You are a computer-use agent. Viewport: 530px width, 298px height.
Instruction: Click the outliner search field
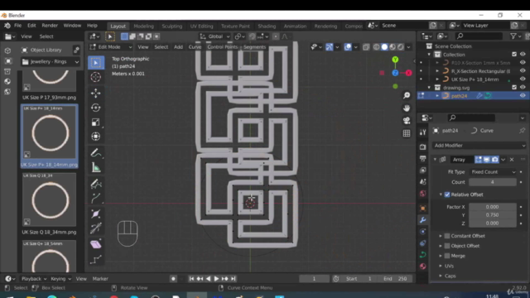pyautogui.click(x=479, y=36)
